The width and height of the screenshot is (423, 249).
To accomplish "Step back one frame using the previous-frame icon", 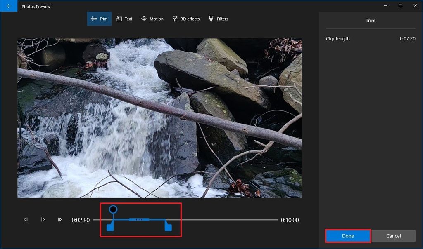I will 26,220.
